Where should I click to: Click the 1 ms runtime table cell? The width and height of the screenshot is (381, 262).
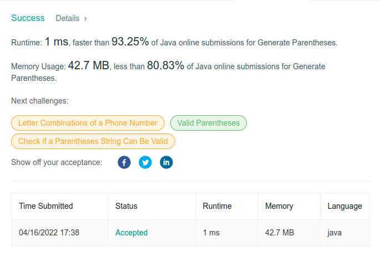click(x=212, y=233)
